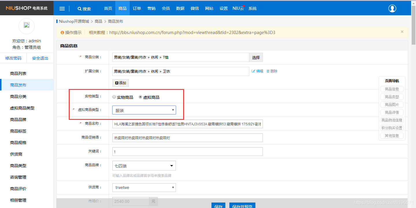Open the 虚拟商品类型 dropdown showing 服装

pos(144,110)
